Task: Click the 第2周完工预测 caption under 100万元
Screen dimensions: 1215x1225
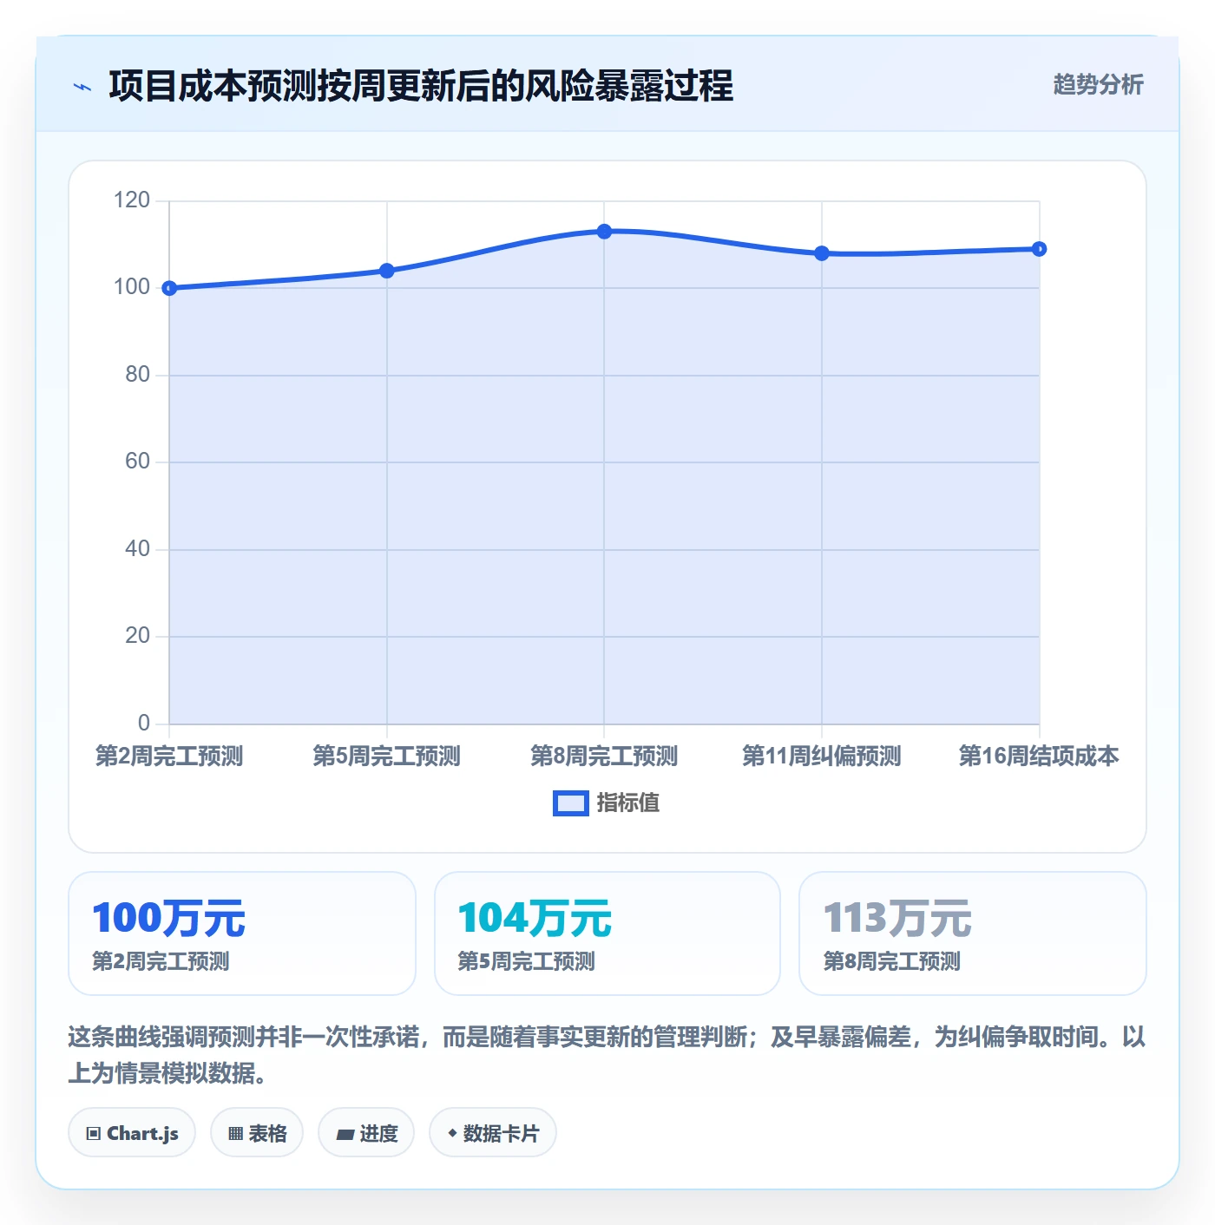Action: [x=161, y=961]
